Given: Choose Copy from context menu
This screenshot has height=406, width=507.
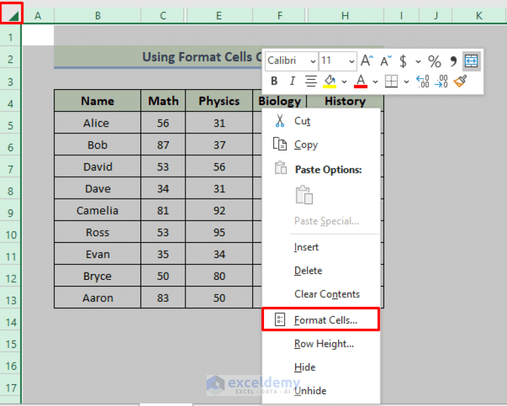Looking at the screenshot, I should pos(321,145).
